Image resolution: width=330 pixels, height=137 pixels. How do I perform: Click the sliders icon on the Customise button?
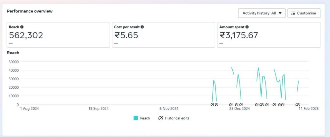(293, 13)
